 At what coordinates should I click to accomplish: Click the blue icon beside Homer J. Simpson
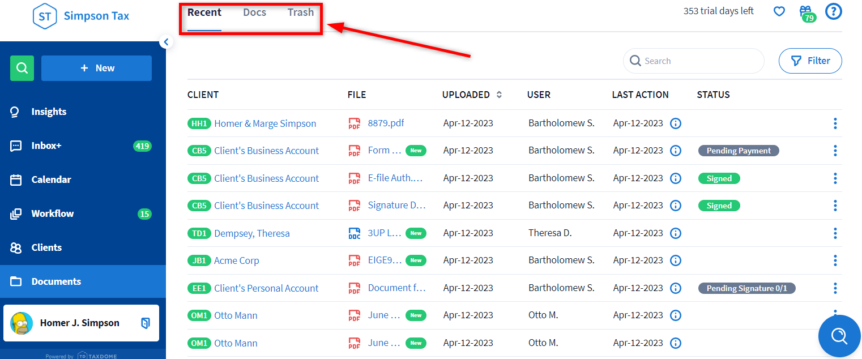(x=146, y=323)
